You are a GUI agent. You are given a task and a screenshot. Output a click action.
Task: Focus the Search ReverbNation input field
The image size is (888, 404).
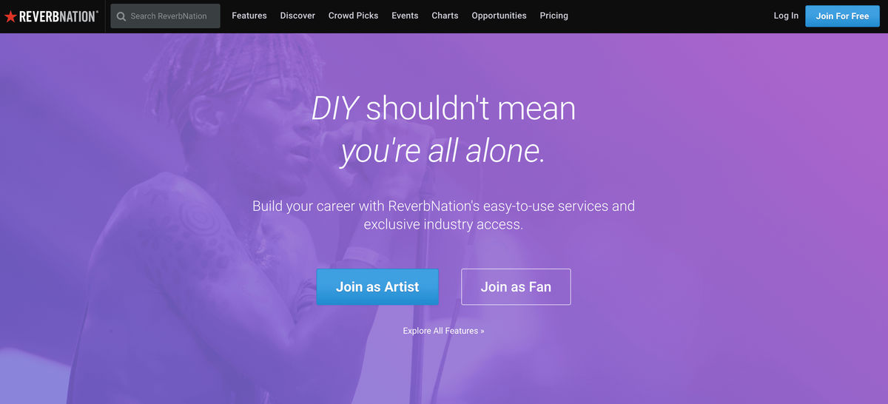(165, 16)
